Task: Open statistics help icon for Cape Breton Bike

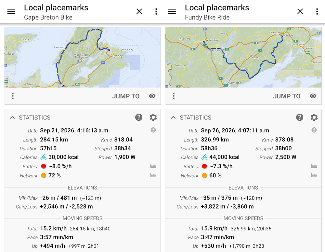Action: point(139,117)
